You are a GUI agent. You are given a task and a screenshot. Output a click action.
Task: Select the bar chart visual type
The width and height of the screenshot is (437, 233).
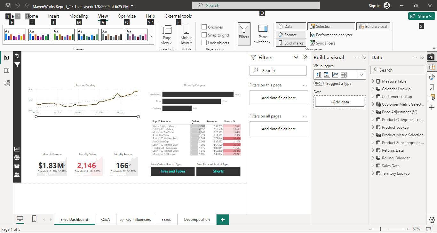tap(327, 75)
